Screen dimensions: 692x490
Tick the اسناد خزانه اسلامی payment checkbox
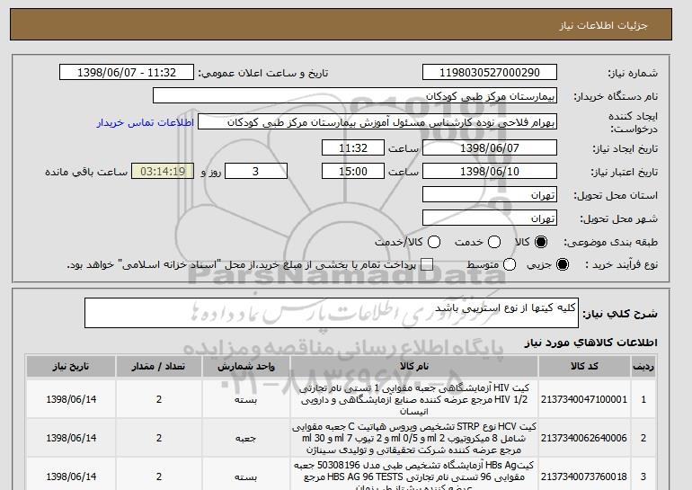click(426, 264)
